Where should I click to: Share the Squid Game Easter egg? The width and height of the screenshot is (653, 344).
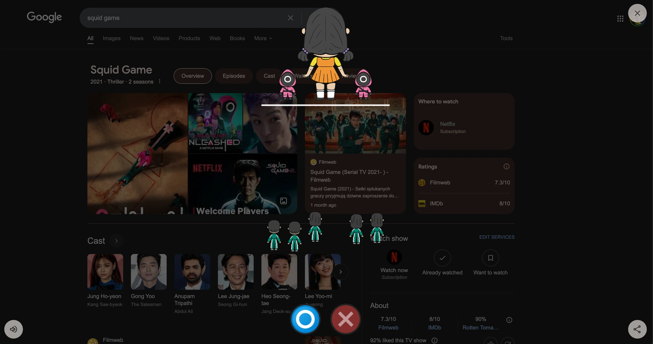click(637, 329)
